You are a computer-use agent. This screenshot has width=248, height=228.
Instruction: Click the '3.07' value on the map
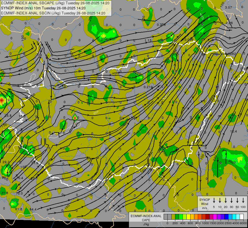pos(228,7)
